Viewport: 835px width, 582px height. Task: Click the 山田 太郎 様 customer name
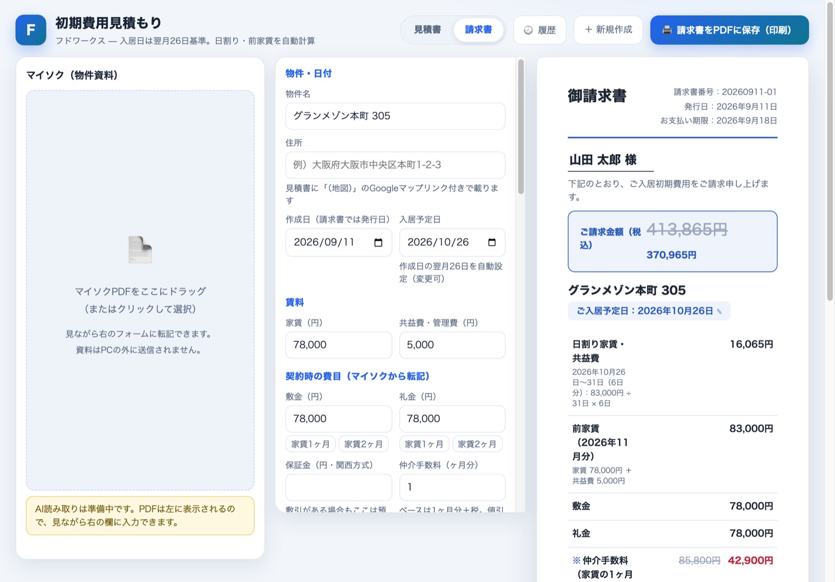603,160
